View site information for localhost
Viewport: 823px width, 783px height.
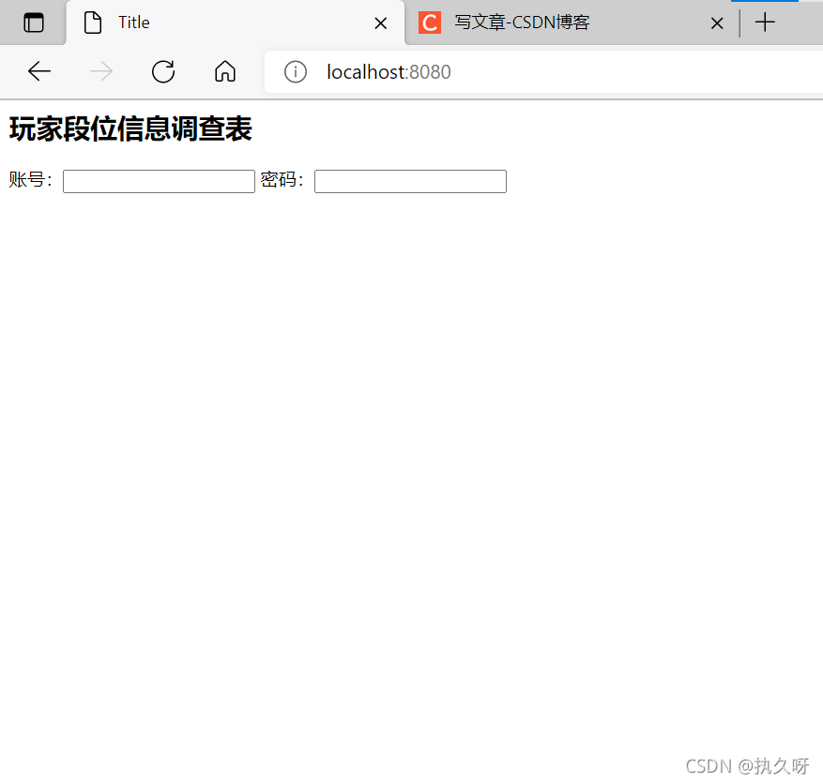[x=296, y=72]
